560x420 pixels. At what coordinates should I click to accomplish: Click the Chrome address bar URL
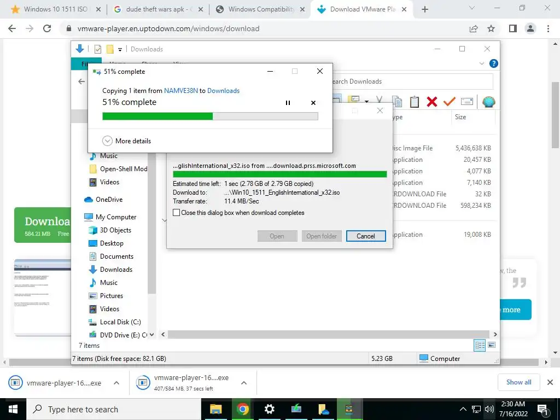[x=168, y=28]
